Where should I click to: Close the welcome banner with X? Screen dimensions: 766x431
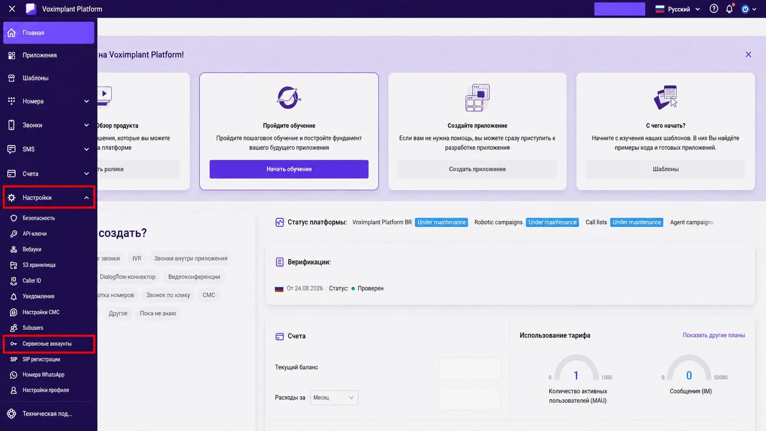tap(748, 55)
